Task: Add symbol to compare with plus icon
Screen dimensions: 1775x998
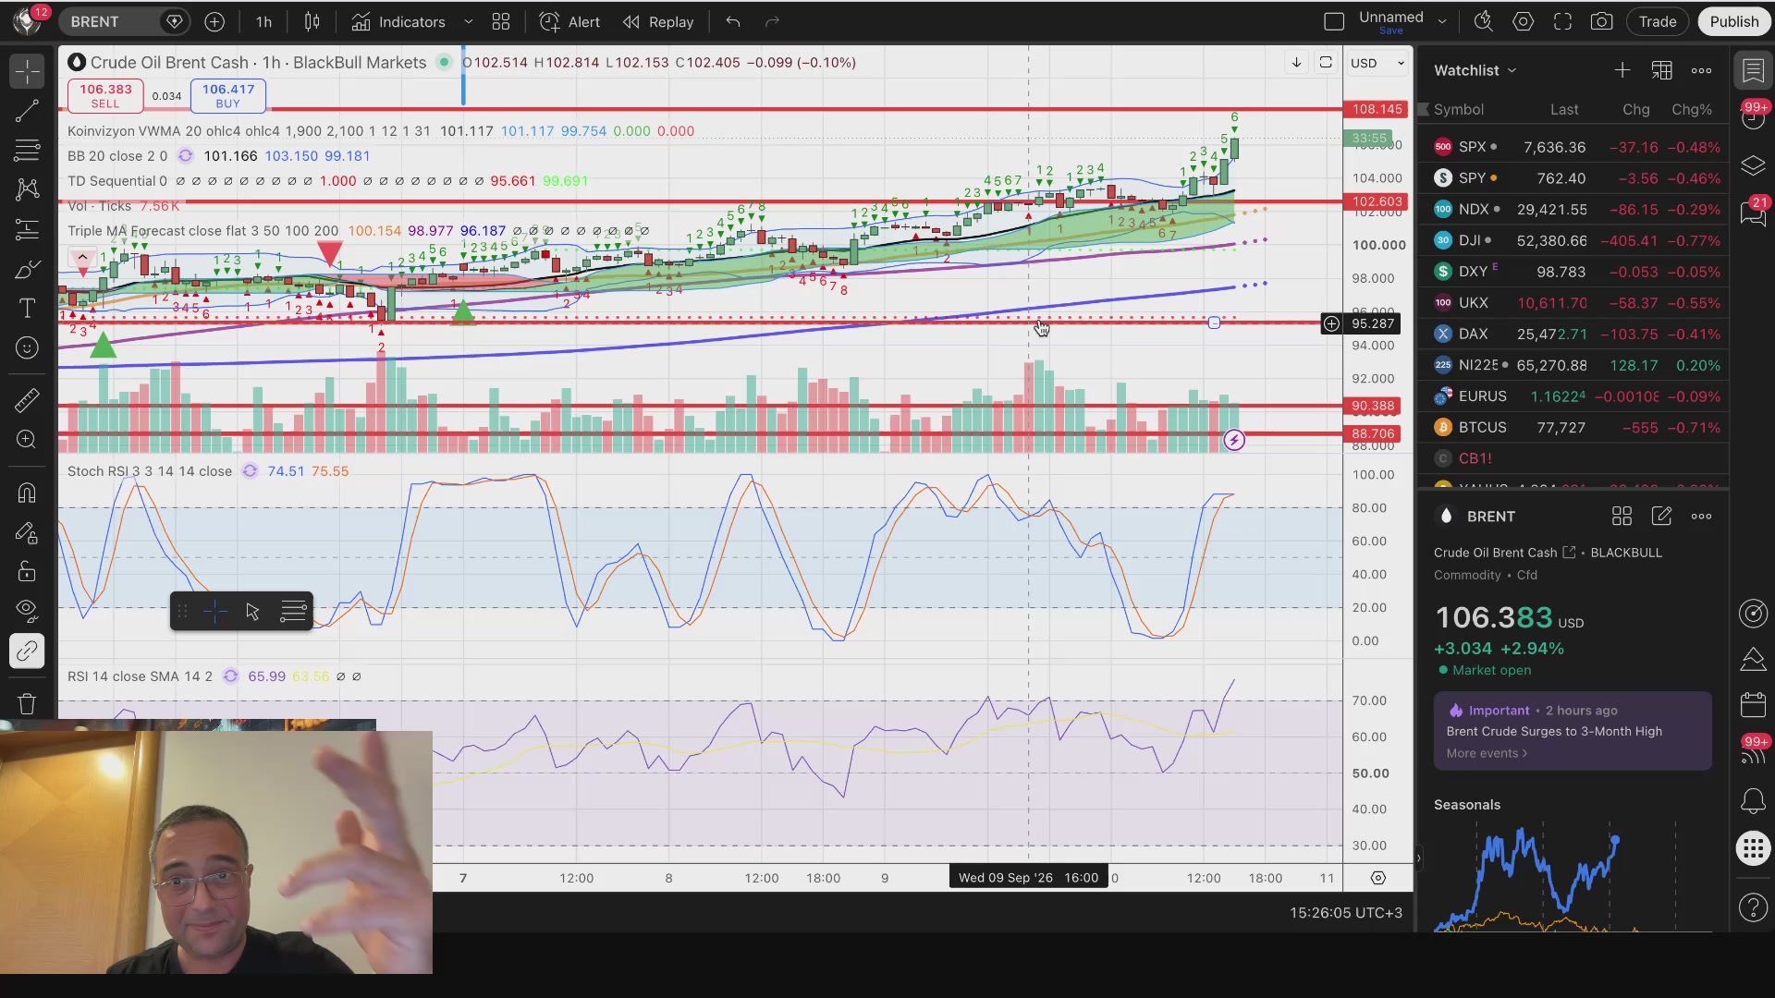Action: coord(214,21)
